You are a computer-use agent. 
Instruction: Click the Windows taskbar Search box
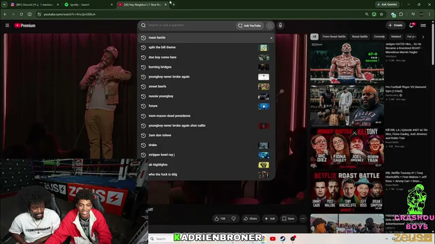[x=161, y=239]
